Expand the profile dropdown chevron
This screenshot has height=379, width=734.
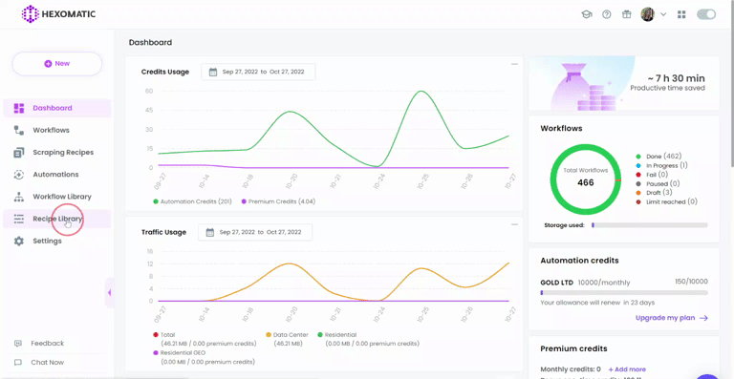[663, 14]
